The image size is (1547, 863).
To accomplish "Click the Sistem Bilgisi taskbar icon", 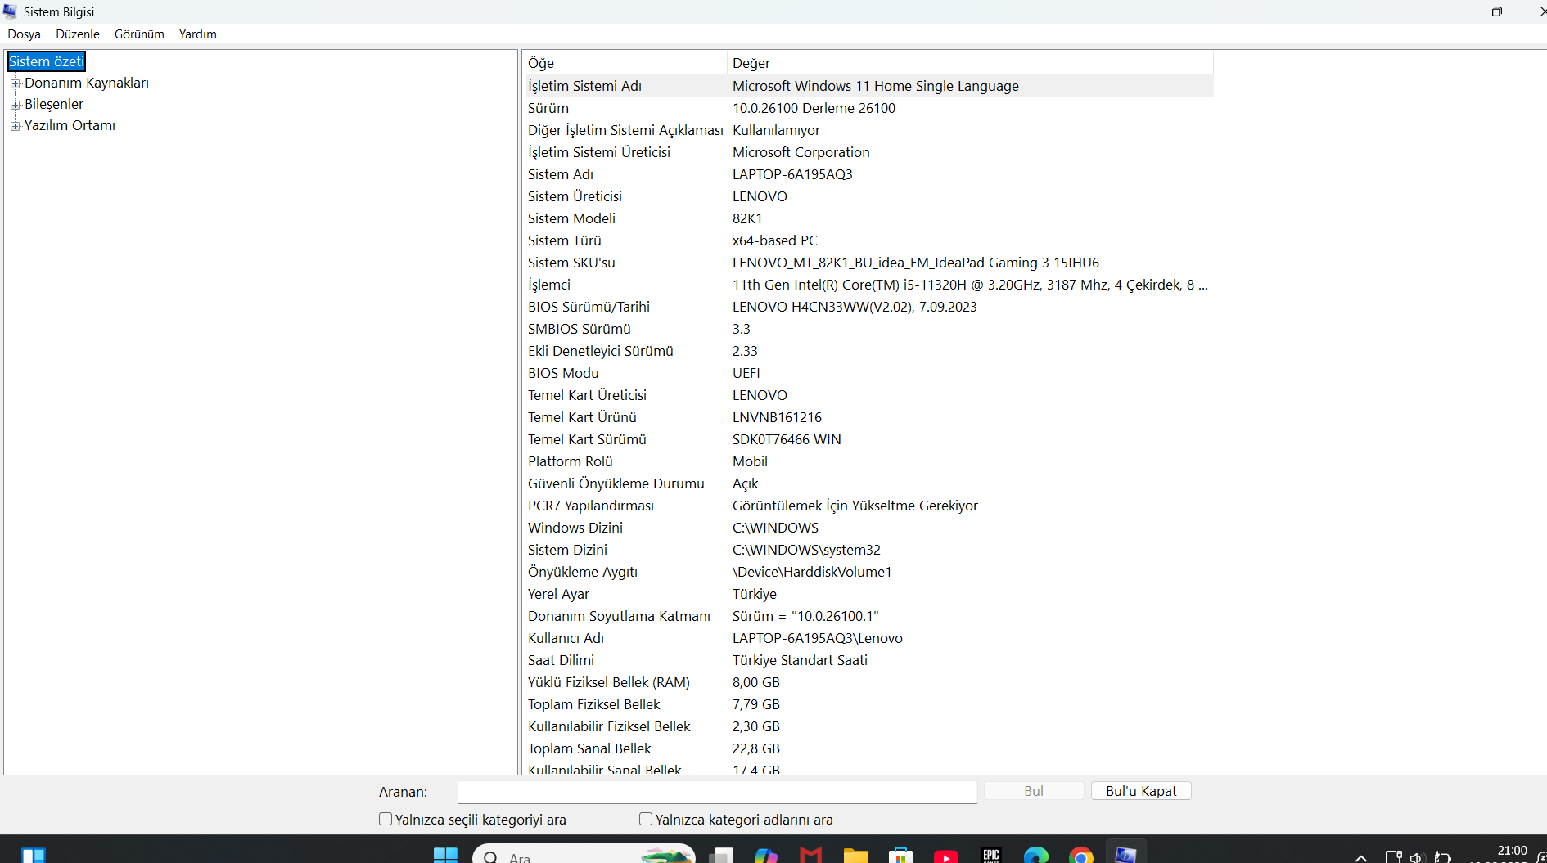I will point(1125,855).
